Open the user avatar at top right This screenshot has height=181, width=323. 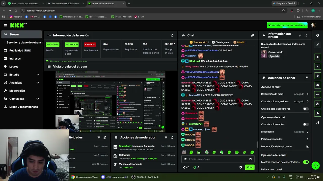313,25
